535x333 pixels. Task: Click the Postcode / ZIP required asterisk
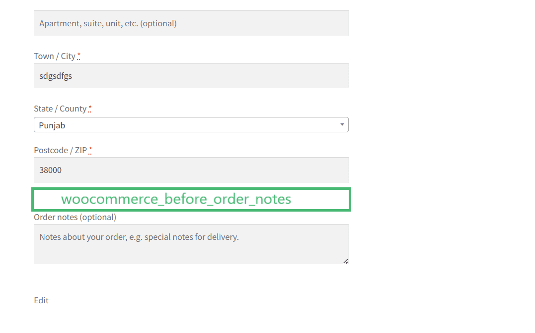(90, 150)
